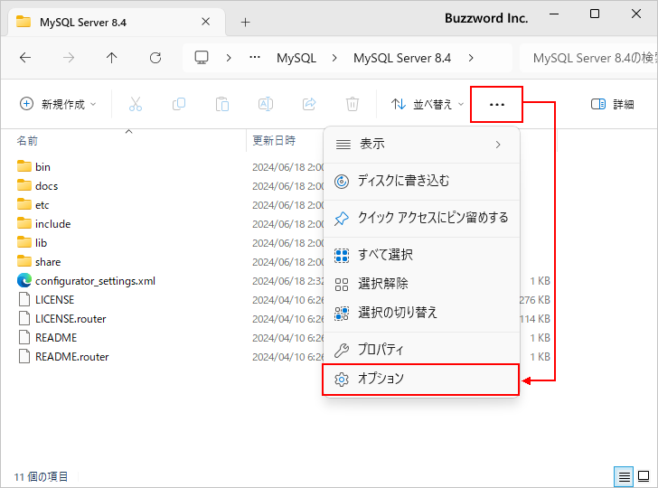This screenshot has height=488, width=658.
Task: Sort by the 更新日時 column header
Action: click(x=274, y=140)
